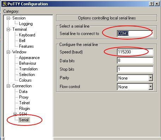Screen dimensions: 161x140
Task: Select the Session category
Action: coord(19,18)
